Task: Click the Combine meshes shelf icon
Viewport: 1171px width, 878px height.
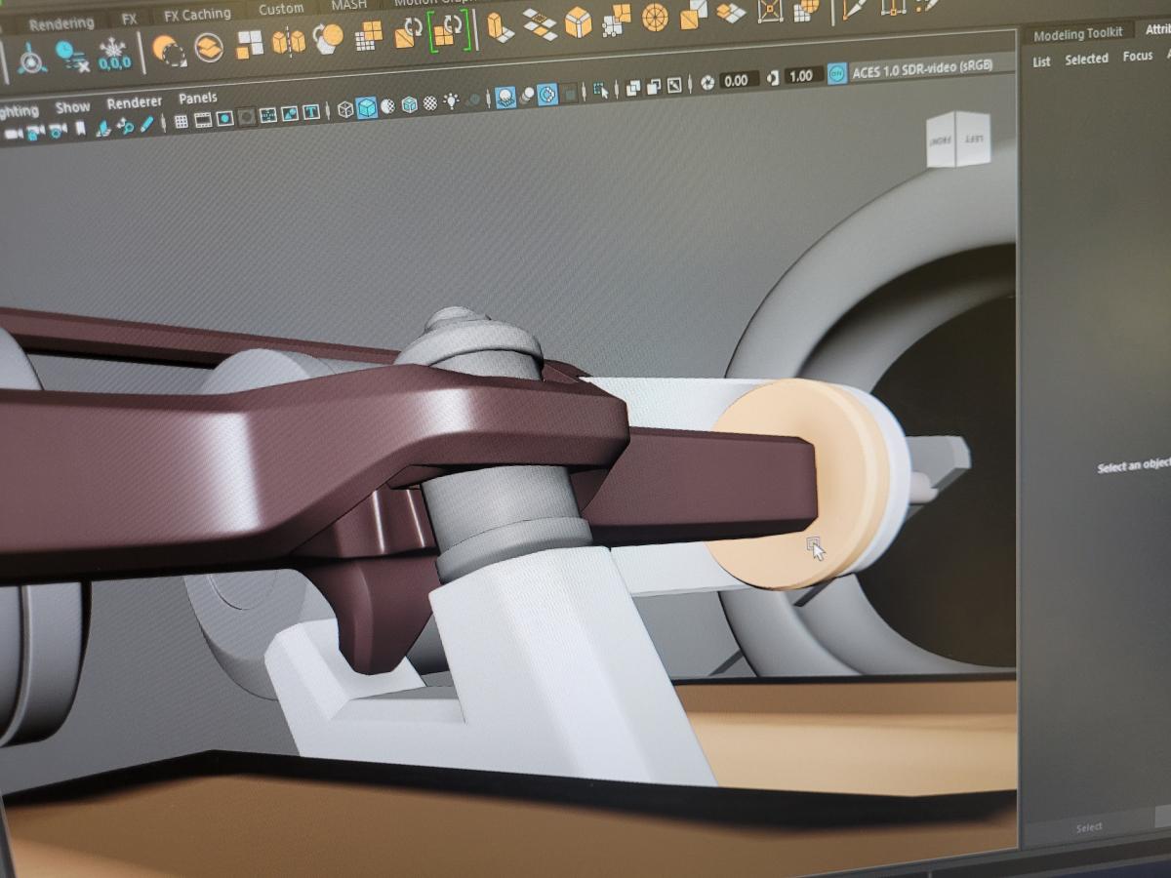Action: (x=169, y=49)
